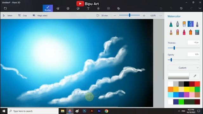Viewport: 203px width, 114px height.
Task: Open Adobe Animate from the taskbar
Action: pos(99,111)
